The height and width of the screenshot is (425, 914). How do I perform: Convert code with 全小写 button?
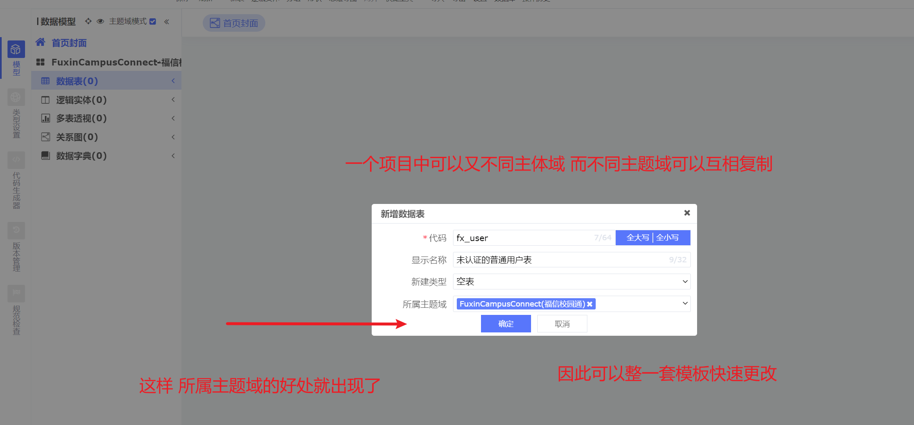pos(667,238)
